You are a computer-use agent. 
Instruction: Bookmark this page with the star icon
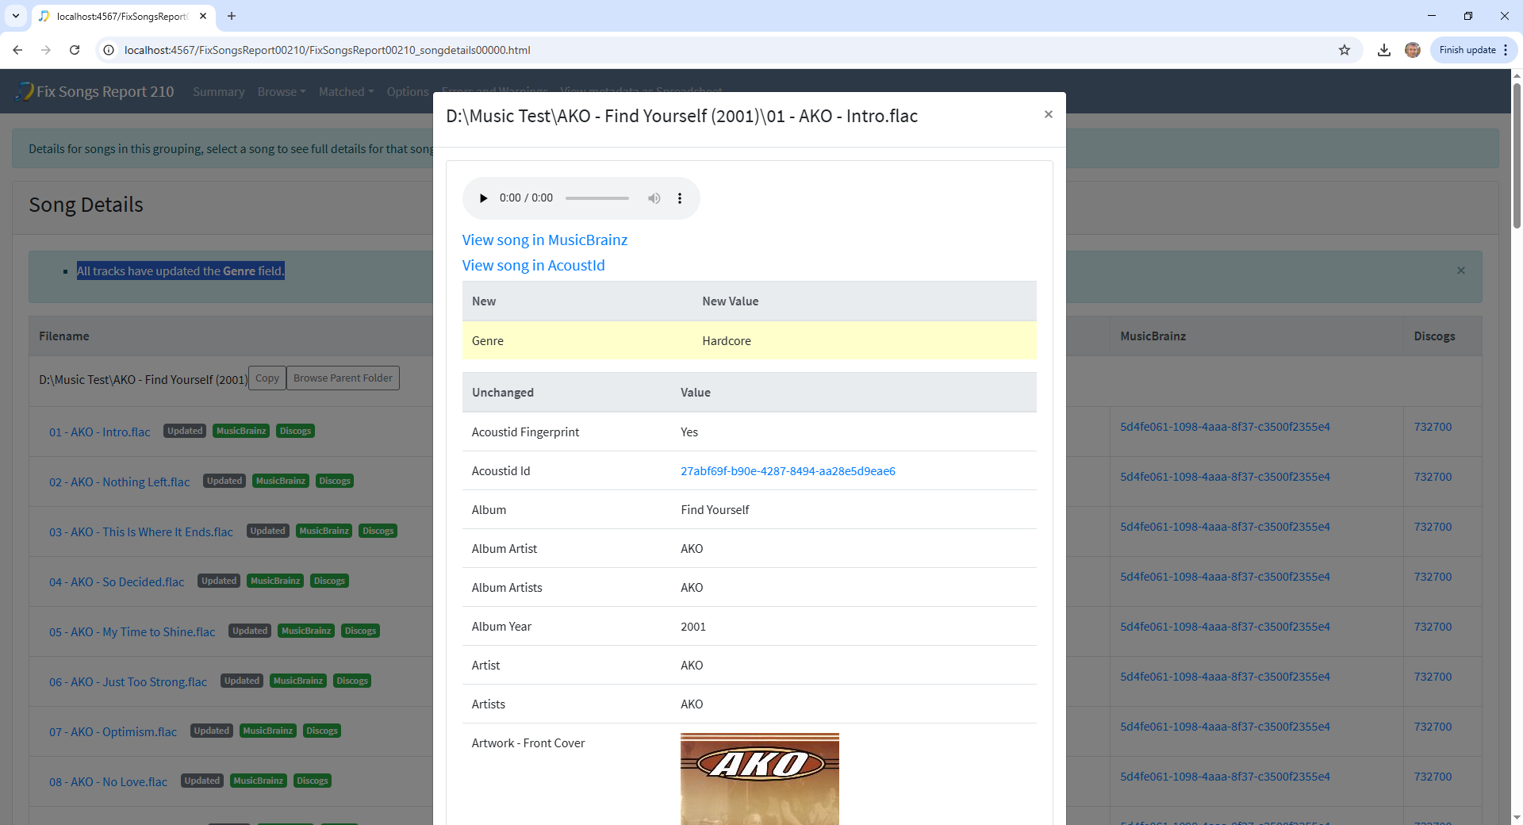[1345, 50]
